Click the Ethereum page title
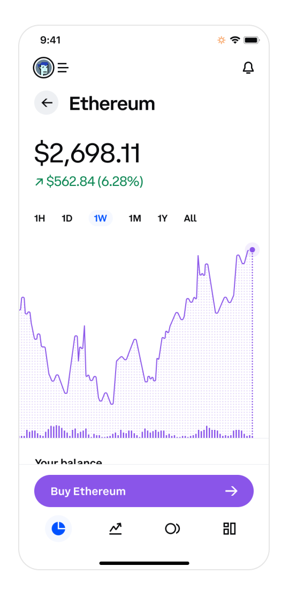Screen dimensions: 289x596 click(x=112, y=103)
